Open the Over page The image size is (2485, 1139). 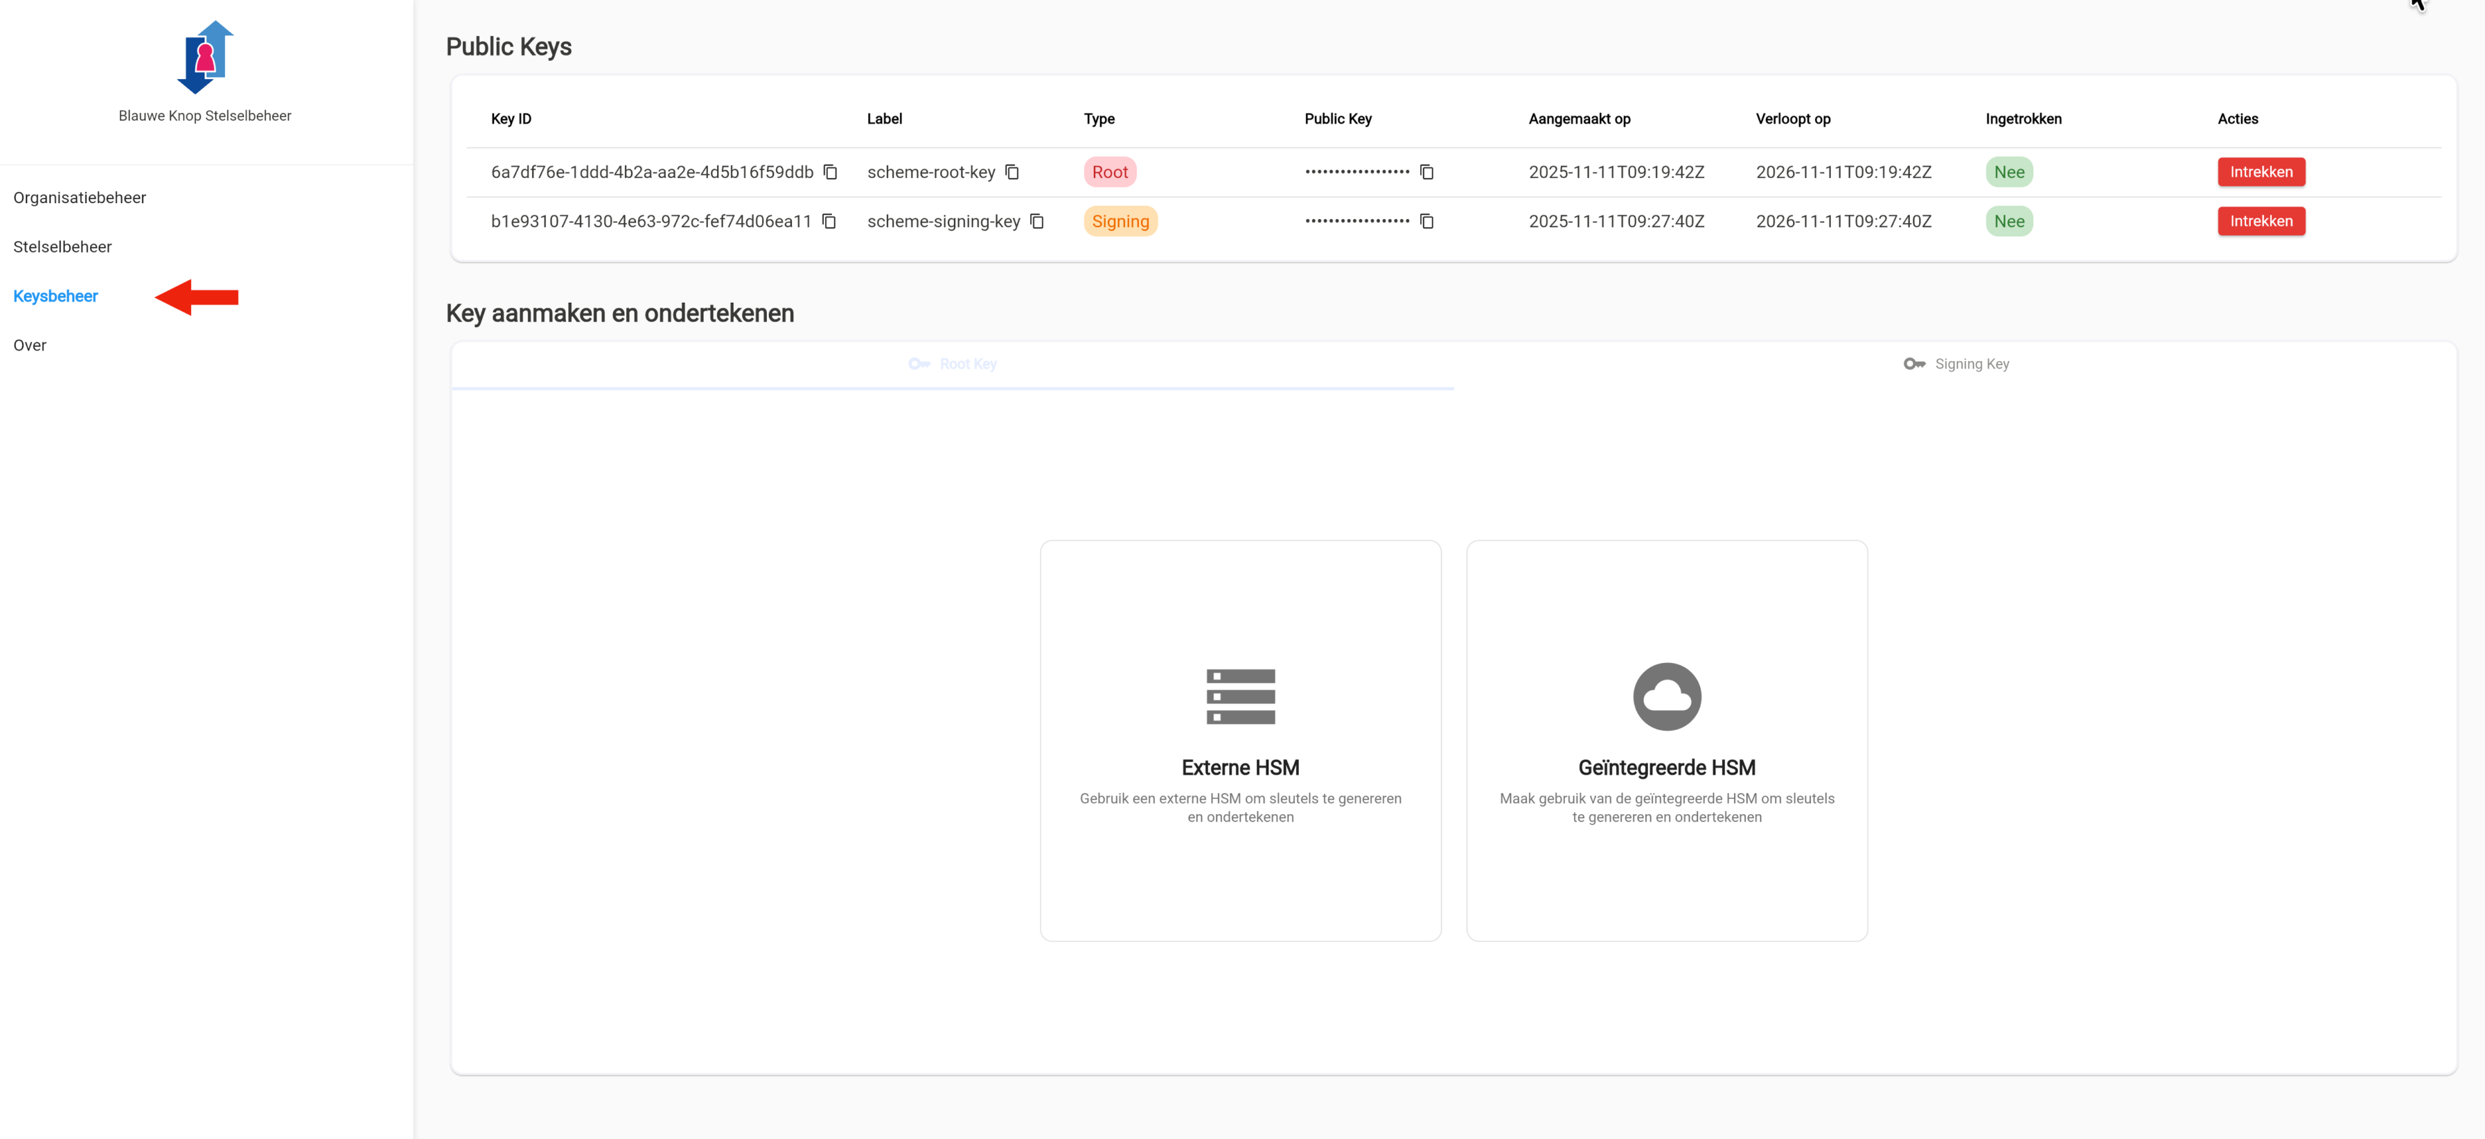(x=30, y=345)
